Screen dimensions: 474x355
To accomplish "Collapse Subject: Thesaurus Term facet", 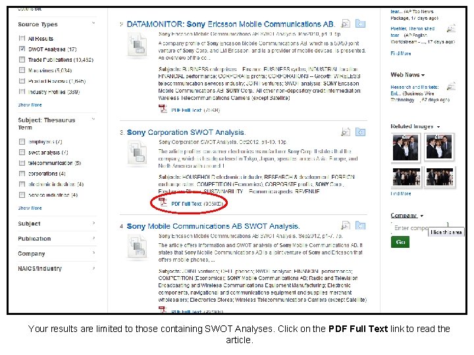I will coord(93,119).
